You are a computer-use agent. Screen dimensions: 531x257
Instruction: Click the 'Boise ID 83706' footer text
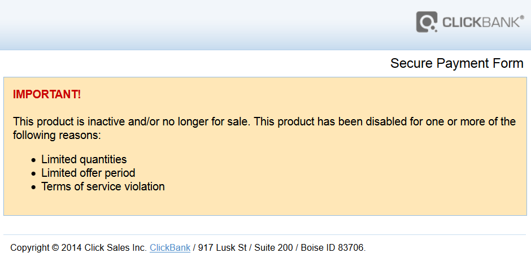(333, 247)
